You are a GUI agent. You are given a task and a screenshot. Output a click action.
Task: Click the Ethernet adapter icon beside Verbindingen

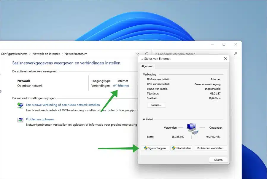click(x=115, y=86)
